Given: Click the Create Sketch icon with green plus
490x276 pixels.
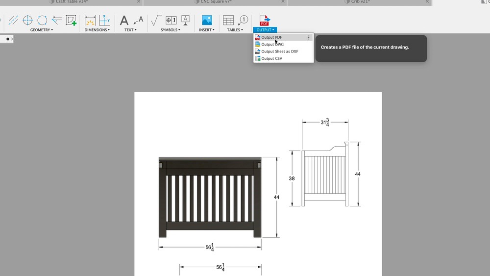Looking at the screenshot, I should pos(71,20).
